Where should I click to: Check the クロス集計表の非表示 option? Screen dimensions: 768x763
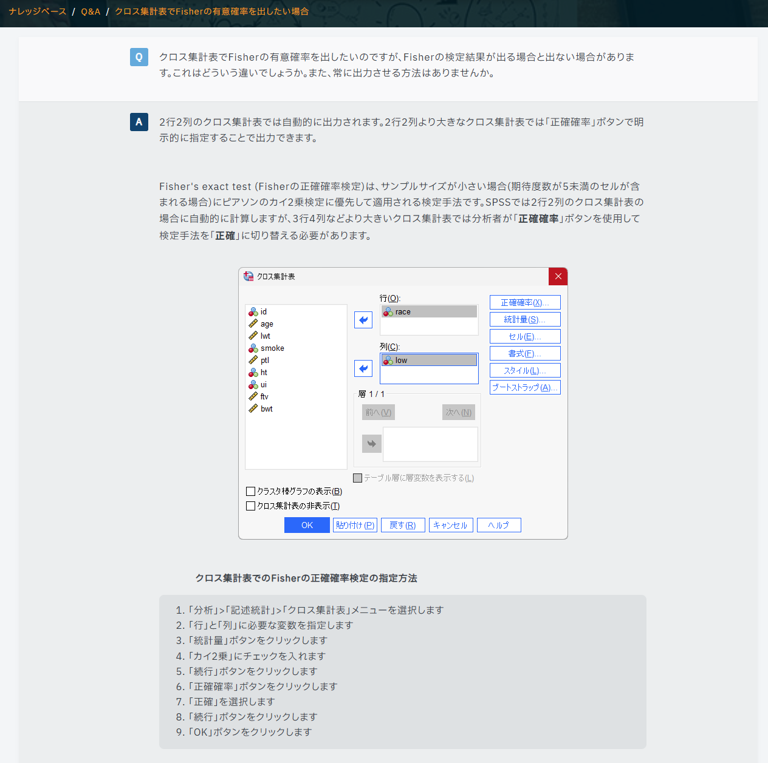[250, 505]
